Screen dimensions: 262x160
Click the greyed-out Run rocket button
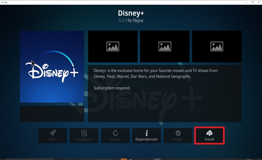(x=52, y=136)
